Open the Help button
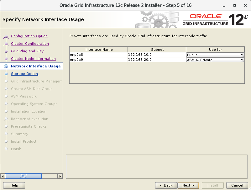This screenshot has width=251, height=190. [x=14, y=185]
